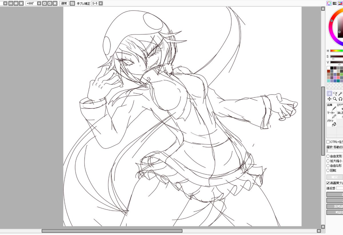Click the 通常 mode button
343x235 pixels.
coord(64,3)
